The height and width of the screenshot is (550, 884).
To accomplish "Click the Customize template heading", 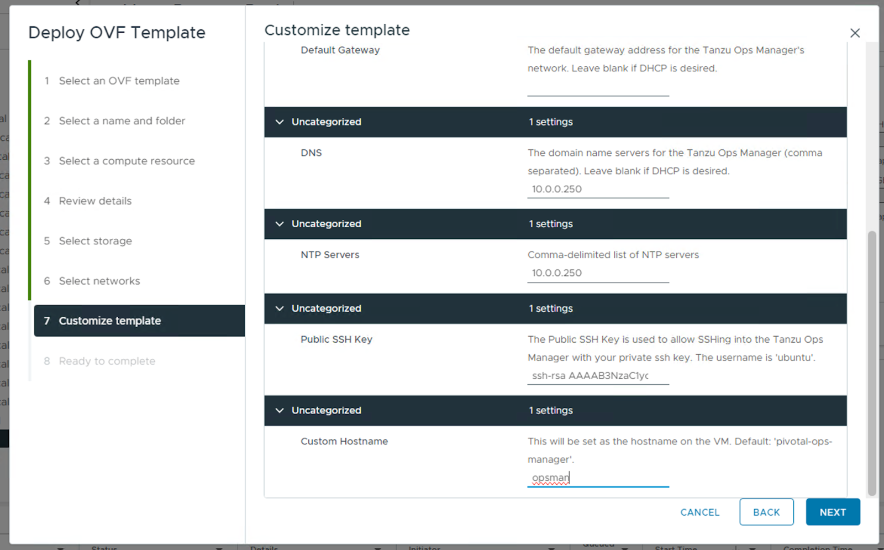I will [337, 30].
